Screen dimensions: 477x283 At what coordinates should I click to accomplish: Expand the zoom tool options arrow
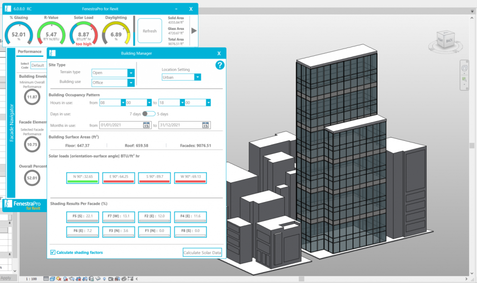464,84
